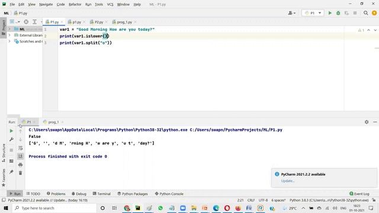379x213 pixels.
Task: Click the P1.py breadcrumb in navigation bar
Action: tap(21, 13)
